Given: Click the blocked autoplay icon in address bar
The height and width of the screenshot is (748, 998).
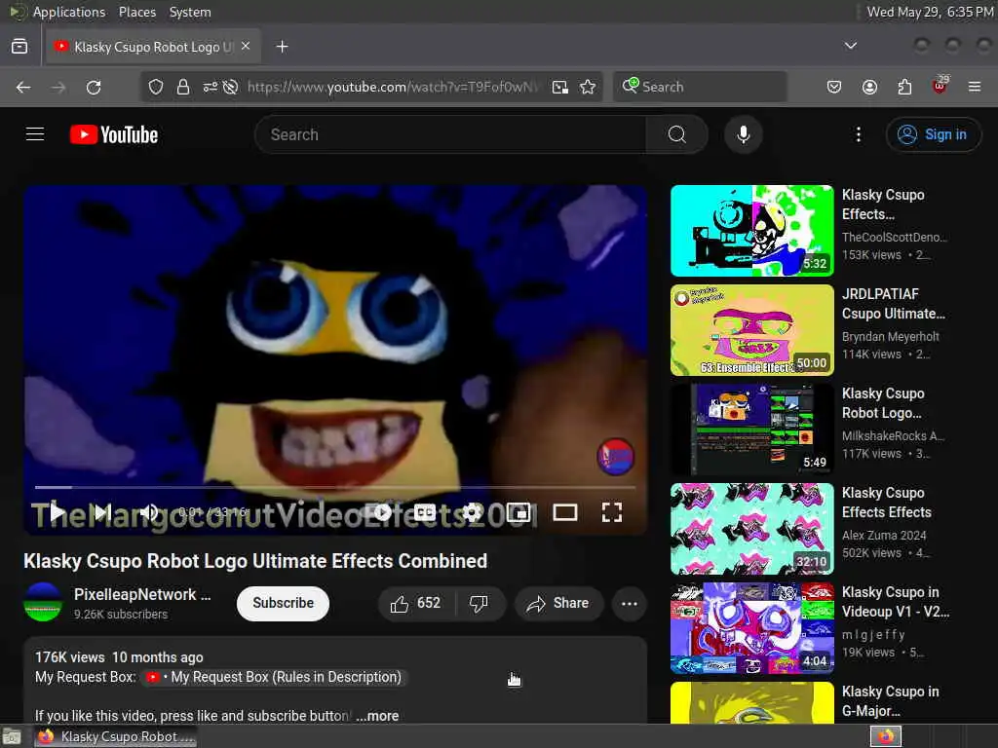Looking at the screenshot, I should (230, 87).
